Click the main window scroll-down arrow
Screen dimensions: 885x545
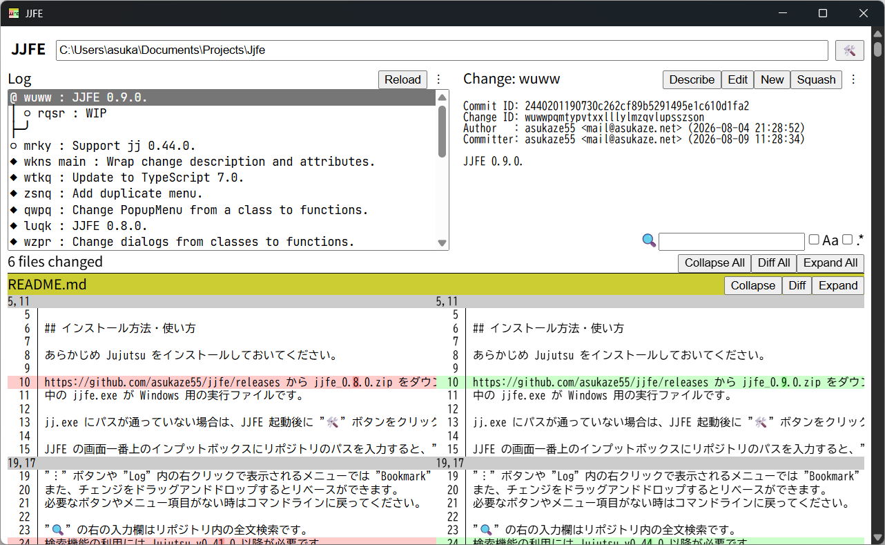coord(878,537)
